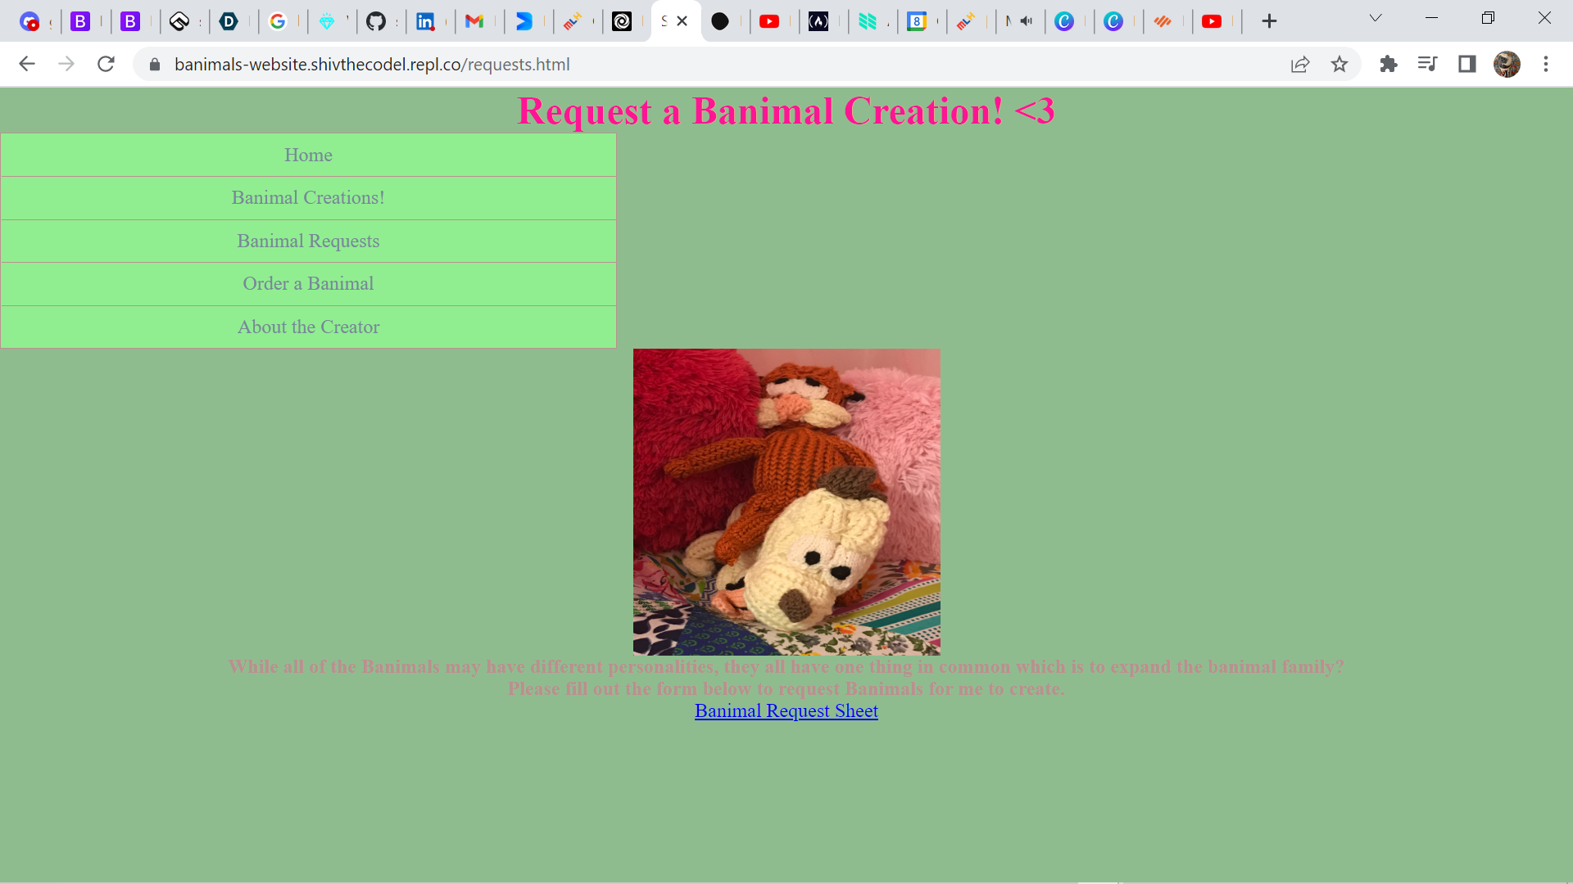Click the knitted Banimal photo
Image resolution: width=1573 pixels, height=884 pixels.
point(786,501)
